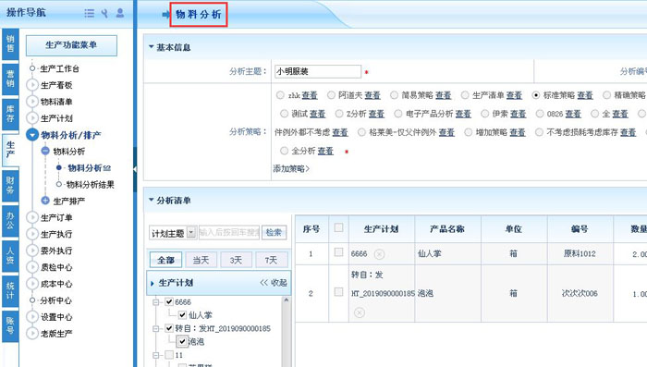This screenshot has height=367, width=647.
Task: Select the 标准策略 radio button
Action: coord(535,95)
